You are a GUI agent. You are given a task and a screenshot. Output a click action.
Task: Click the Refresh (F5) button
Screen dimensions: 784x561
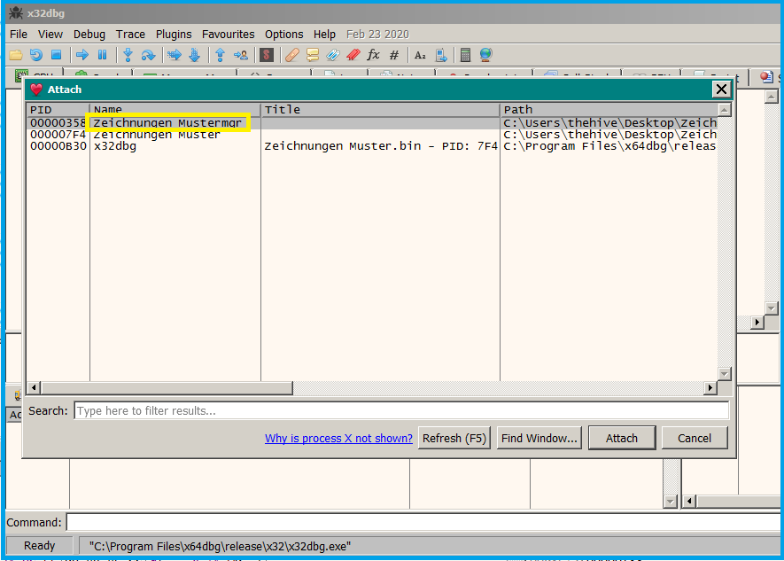(x=454, y=438)
